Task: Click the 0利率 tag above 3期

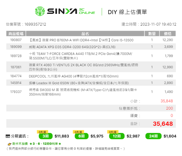Action: click(x=42, y=132)
